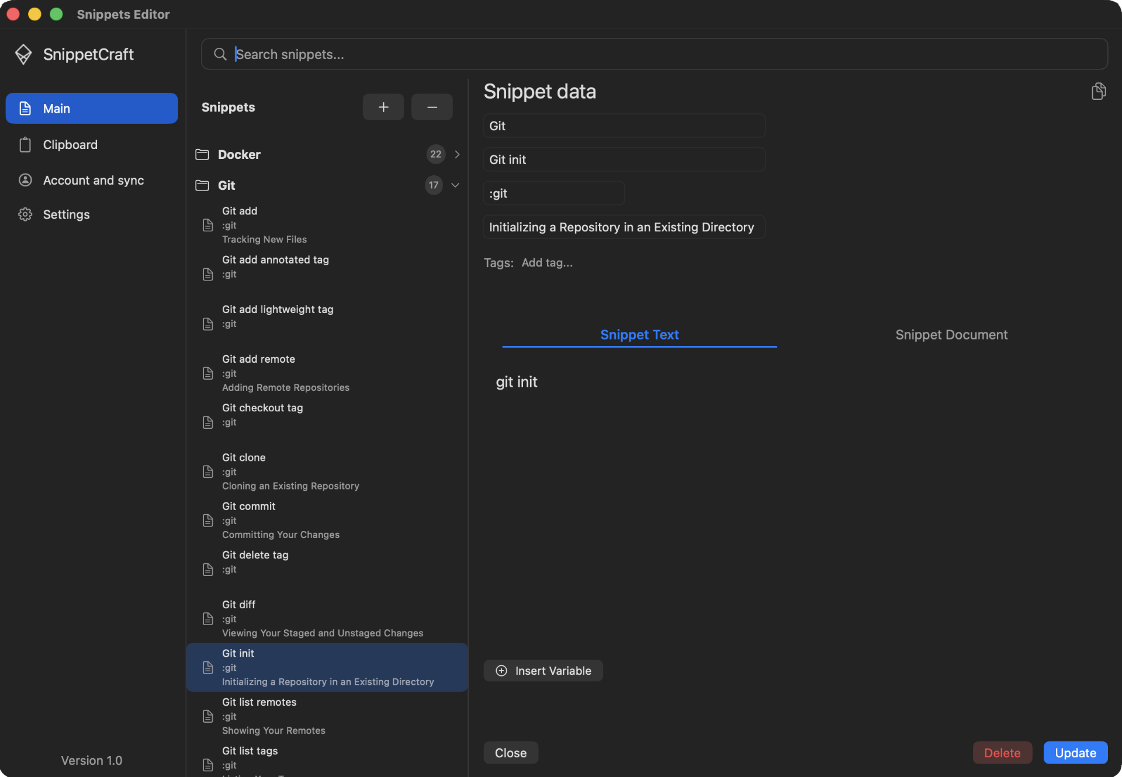Click the abbreviation field ':git'
This screenshot has height=777, width=1122.
pos(554,193)
